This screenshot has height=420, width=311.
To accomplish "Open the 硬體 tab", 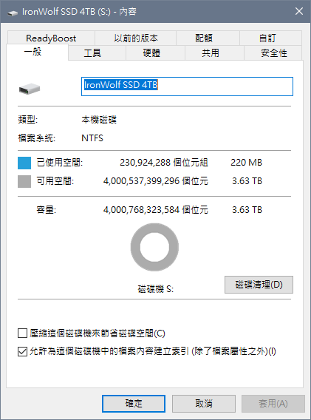I will click(x=155, y=52).
